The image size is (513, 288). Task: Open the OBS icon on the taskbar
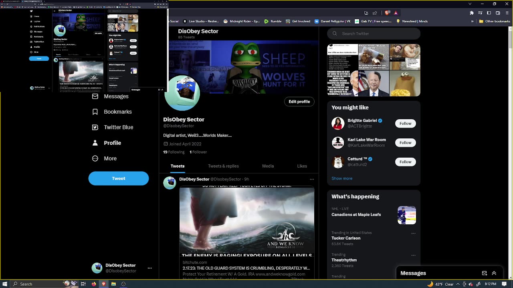coord(123,284)
